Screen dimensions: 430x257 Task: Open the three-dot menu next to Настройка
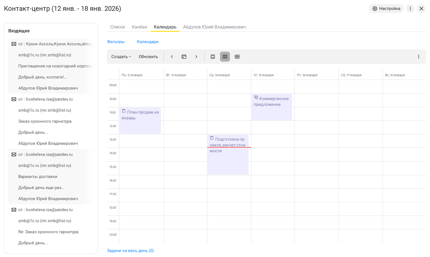[410, 9]
